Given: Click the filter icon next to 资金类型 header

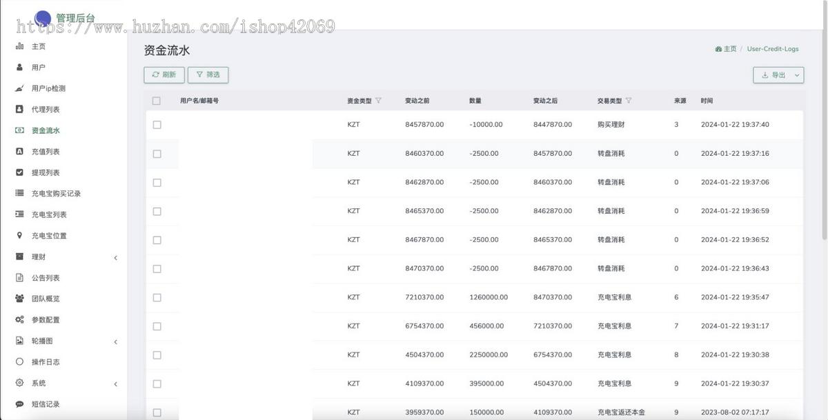Looking at the screenshot, I should 378,101.
